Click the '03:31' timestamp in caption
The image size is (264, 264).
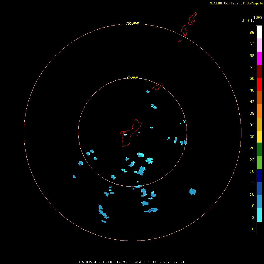[178, 262]
